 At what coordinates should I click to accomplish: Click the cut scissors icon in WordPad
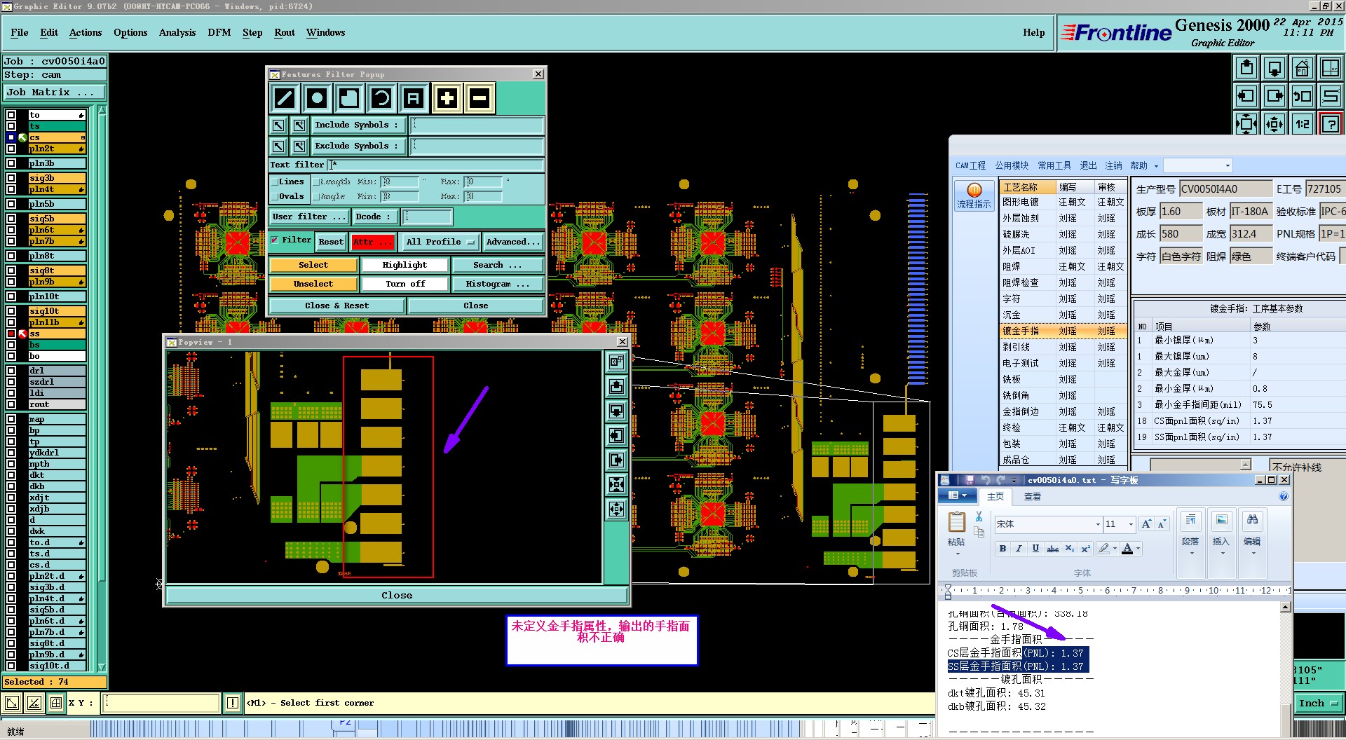pyautogui.click(x=979, y=516)
